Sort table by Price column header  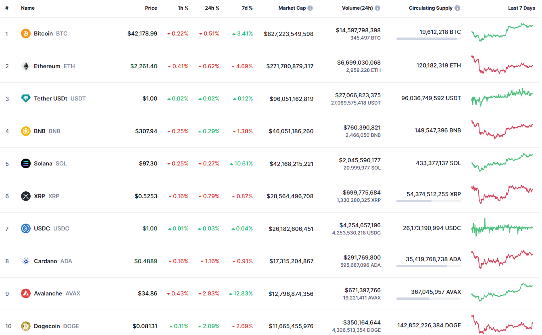[151, 8]
